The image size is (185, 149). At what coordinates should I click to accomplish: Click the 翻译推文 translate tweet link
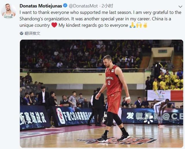coord(32,33)
